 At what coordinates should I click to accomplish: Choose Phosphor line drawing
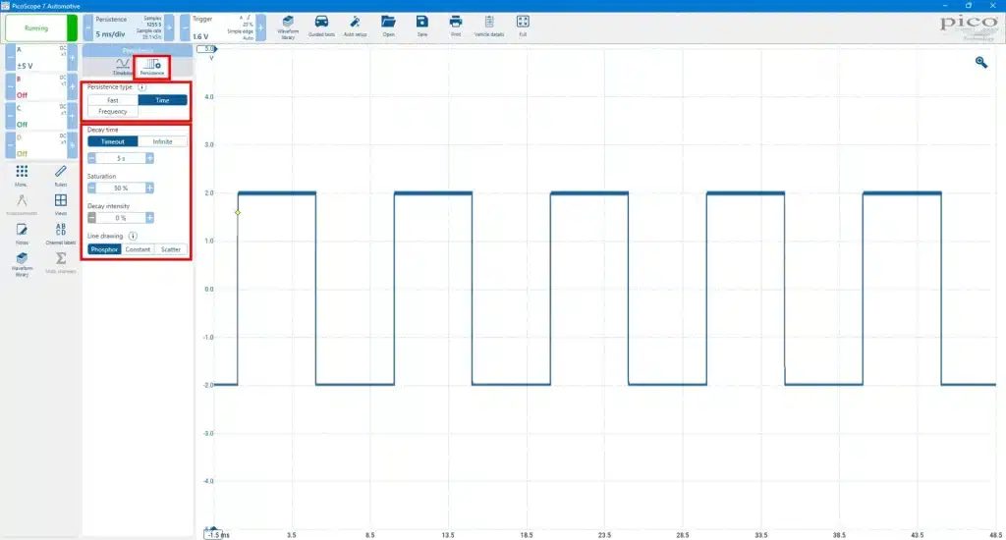click(104, 248)
